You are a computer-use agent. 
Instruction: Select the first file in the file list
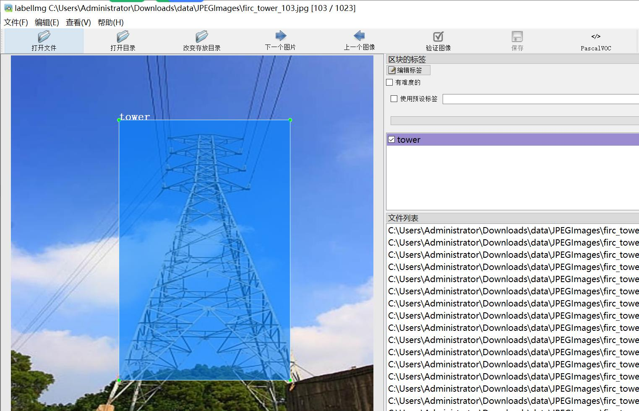coord(513,230)
